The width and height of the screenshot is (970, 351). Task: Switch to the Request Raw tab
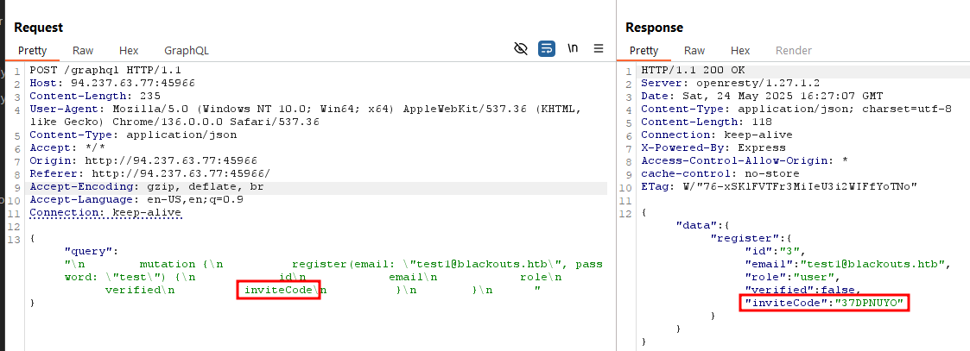[x=83, y=51]
